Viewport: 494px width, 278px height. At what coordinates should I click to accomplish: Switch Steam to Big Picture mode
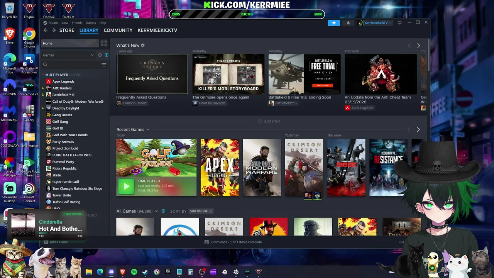pos(399,23)
